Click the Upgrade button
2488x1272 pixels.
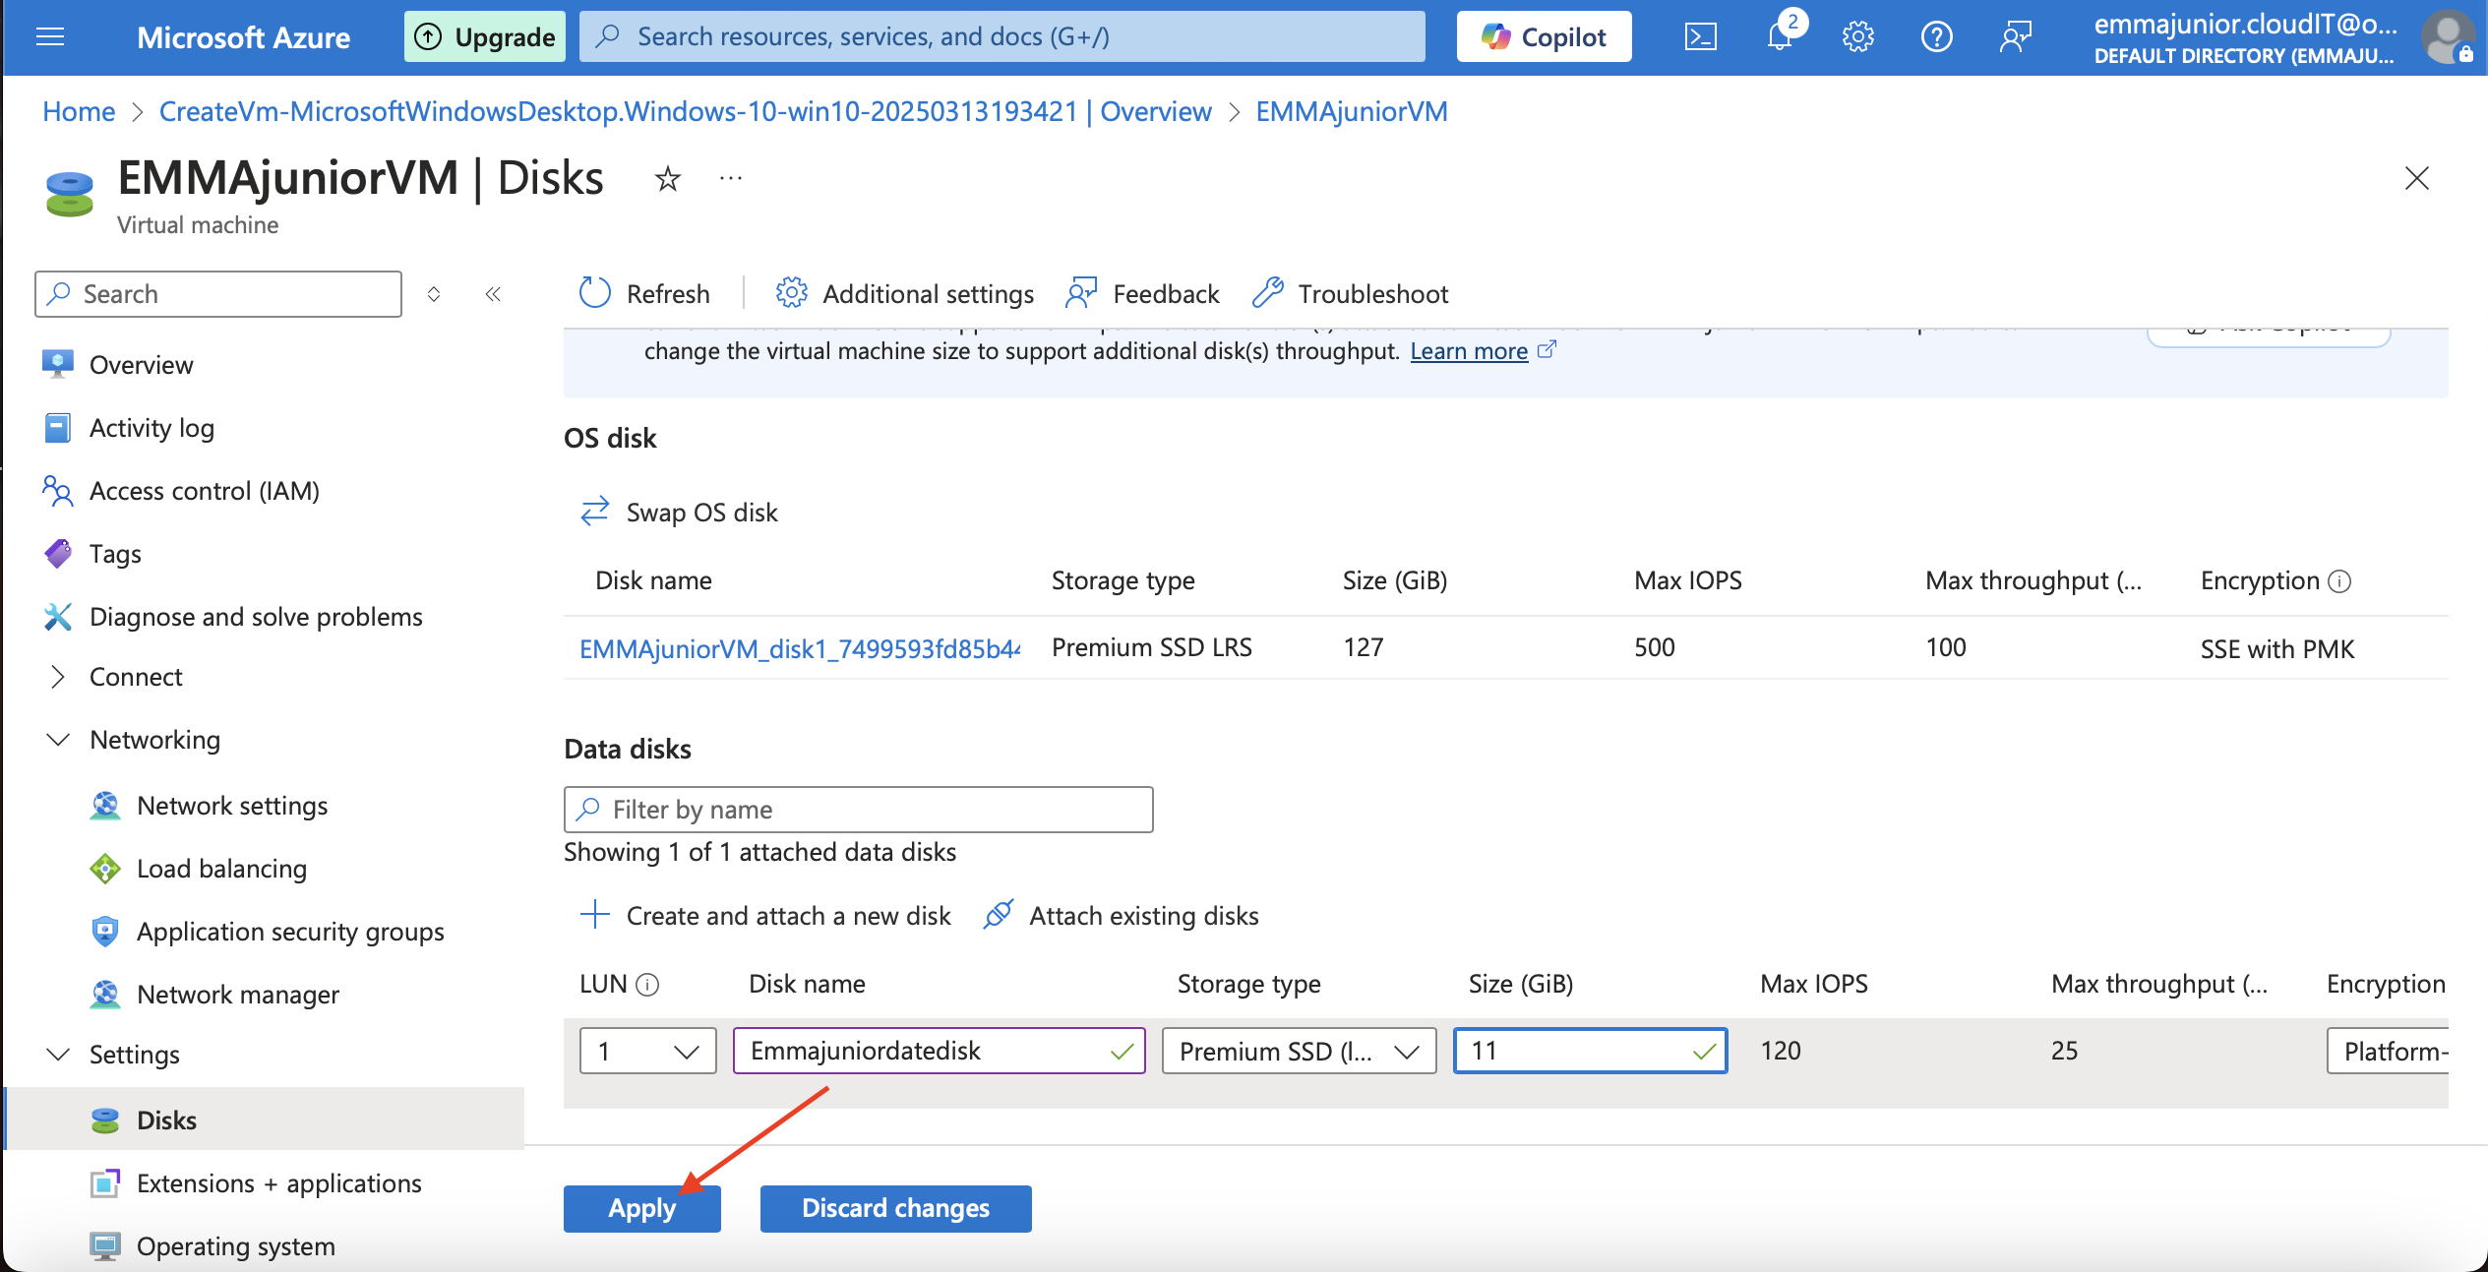coord(484,37)
